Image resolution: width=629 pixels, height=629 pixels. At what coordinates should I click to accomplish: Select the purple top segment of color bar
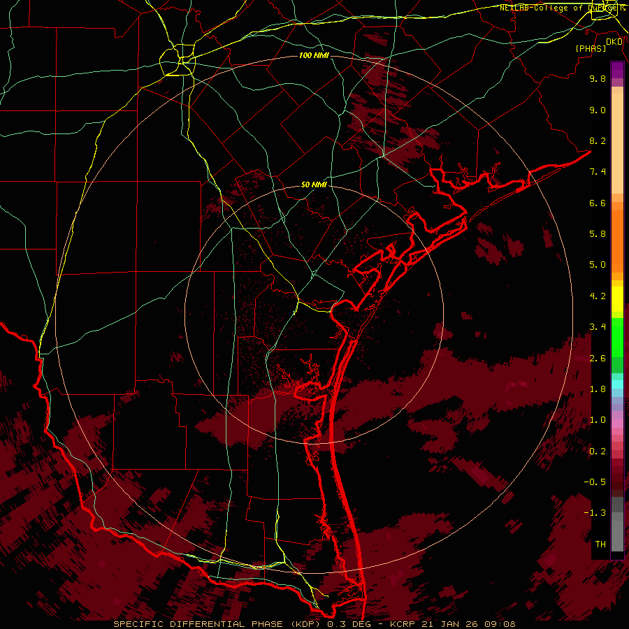(x=617, y=70)
